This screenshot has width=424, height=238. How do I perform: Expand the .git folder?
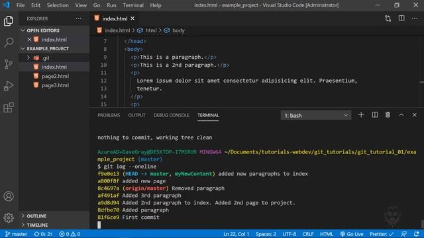pyautogui.click(x=28, y=58)
